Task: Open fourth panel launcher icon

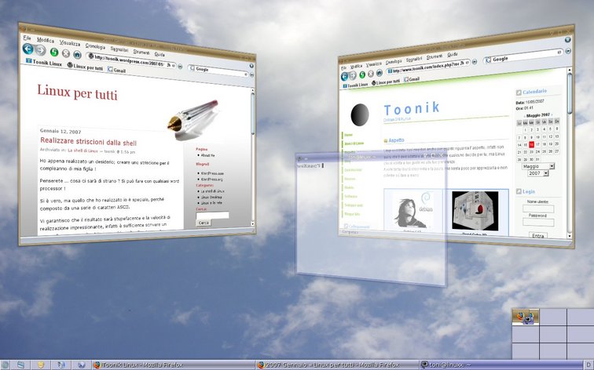Action: pyautogui.click(x=61, y=365)
